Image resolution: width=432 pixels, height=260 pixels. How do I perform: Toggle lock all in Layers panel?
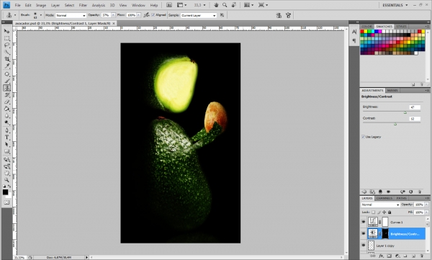390,212
